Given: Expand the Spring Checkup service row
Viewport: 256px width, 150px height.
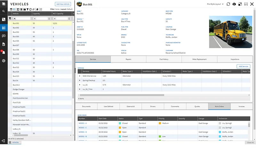Looking at the screenshot, I should [x=80, y=80].
